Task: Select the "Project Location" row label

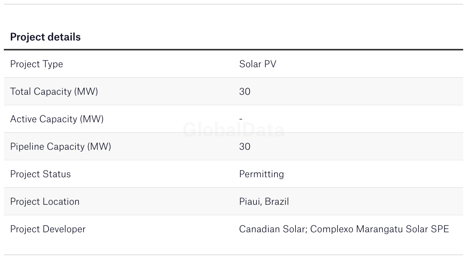Action: coord(45,202)
